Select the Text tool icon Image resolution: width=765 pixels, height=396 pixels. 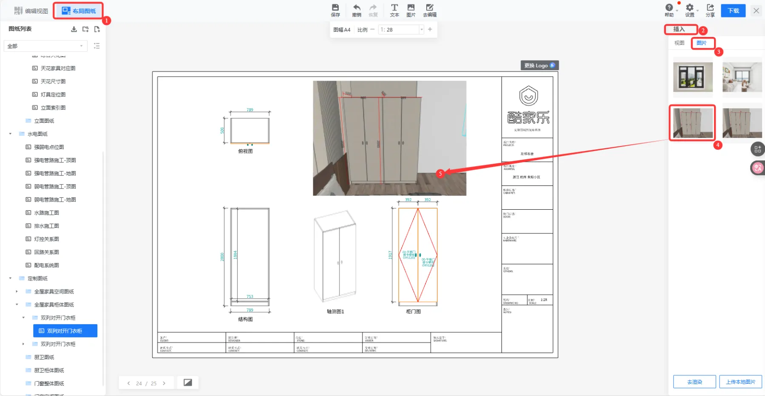pyautogui.click(x=394, y=8)
